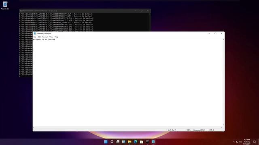Open the Help menu in Notepad
This screenshot has height=145, width=259.
point(56,37)
